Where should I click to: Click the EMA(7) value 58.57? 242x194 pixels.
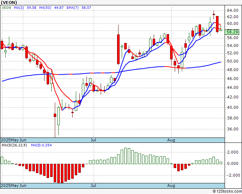(x=86, y=8)
